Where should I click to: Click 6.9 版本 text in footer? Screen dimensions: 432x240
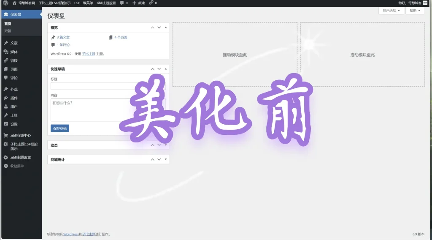[x=418, y=234]
